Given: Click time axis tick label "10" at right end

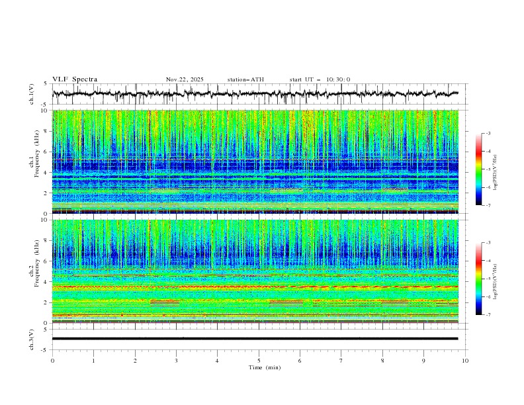Looking at the screenshot, I should pyautogui.click(x=465, y=361).
